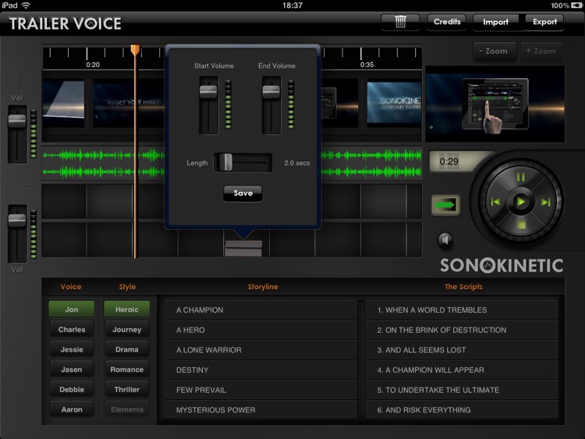585x439 pixels.
Task: Select the Jon voice
Action: coord(72,310)
